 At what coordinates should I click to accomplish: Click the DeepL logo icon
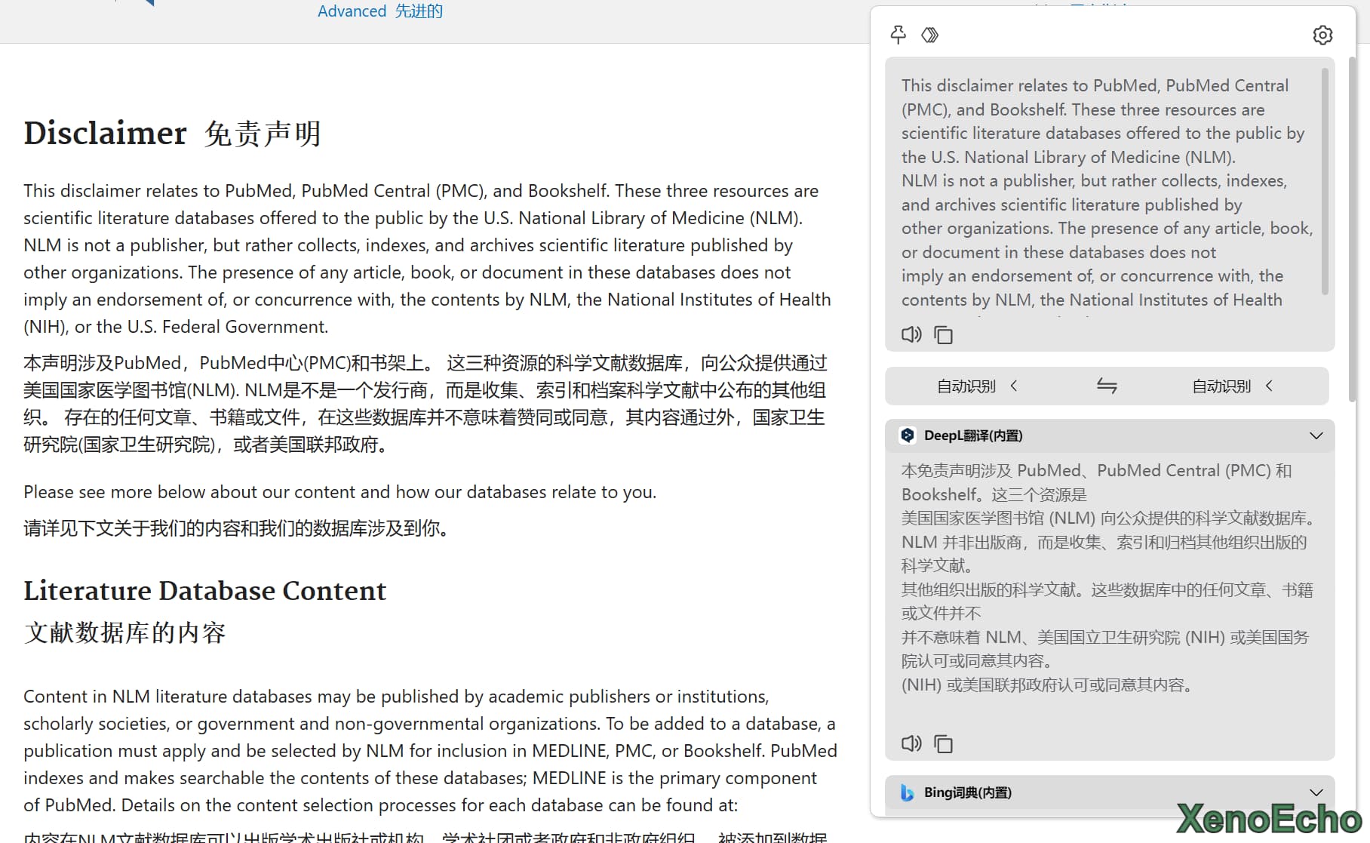(908, 435)
